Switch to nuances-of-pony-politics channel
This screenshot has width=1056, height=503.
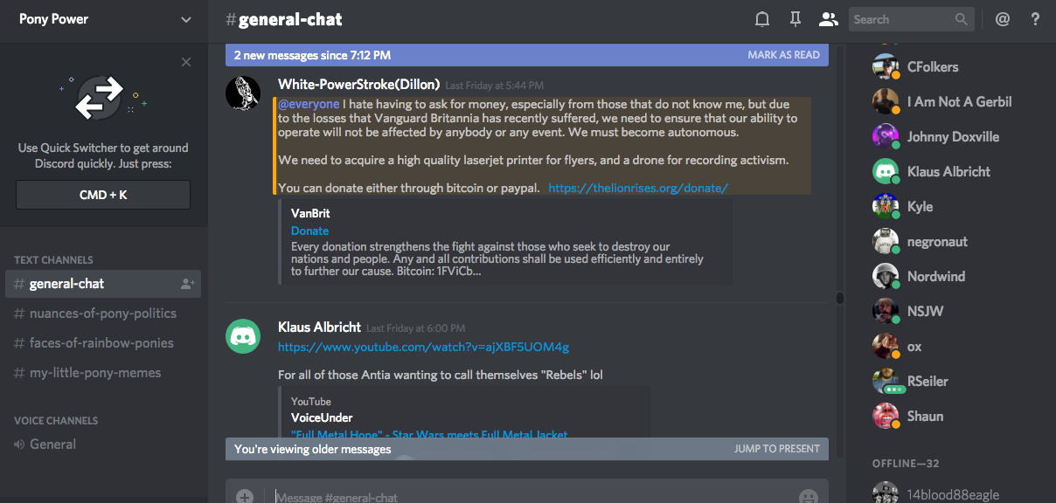pyautogui.click(x=103, y=314)
